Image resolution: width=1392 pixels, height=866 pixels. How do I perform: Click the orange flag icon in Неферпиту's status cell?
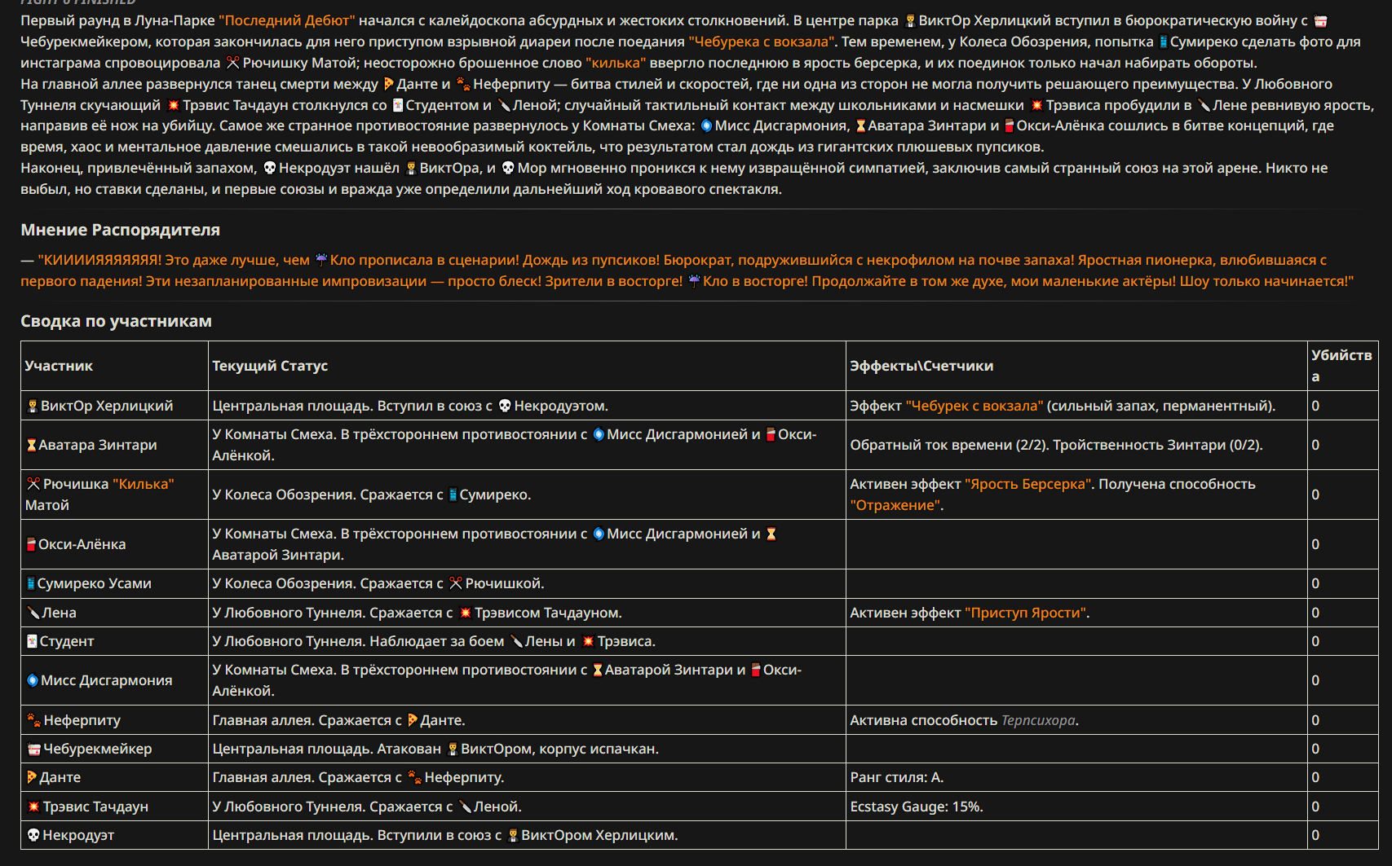(413, 720)
